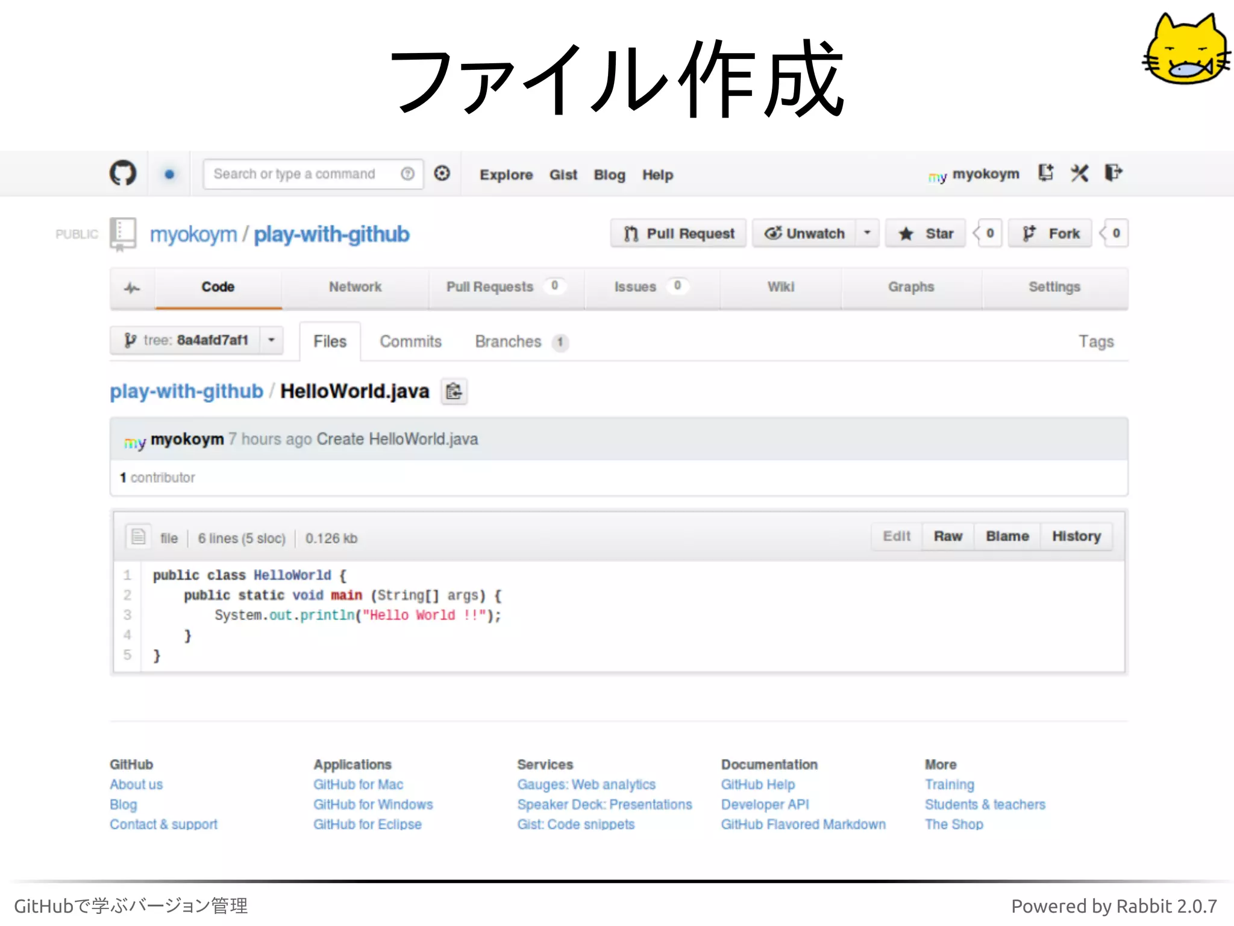This screenshot has height=926, width=1234.
Task: Open Help in the top navigation
Action: (x=657, y=175)
